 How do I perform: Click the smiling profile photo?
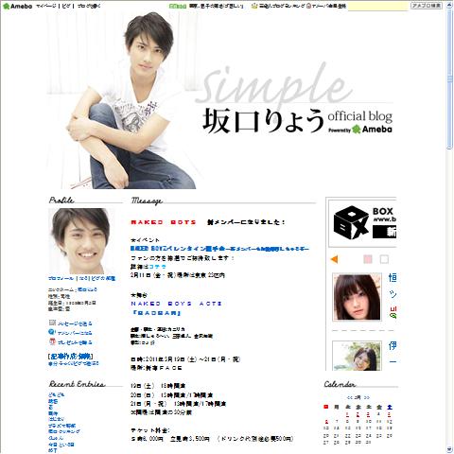pos(81,241)
